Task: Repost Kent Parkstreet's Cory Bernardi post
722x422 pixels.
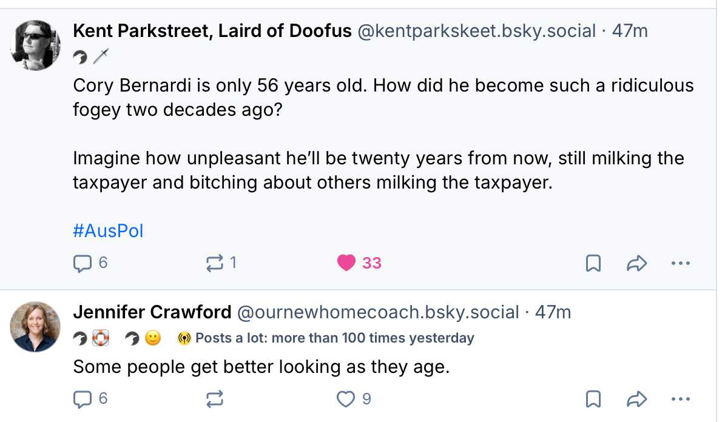Action: (x=215, y=263)
